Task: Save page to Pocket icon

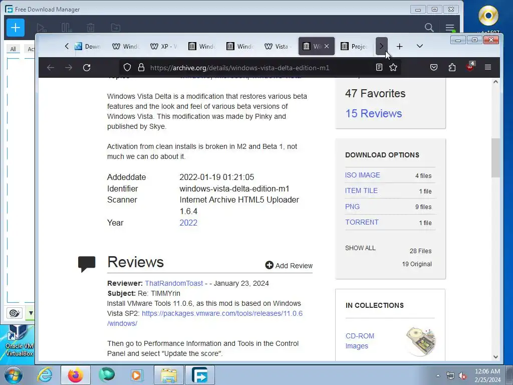Action: pos(433,68)
